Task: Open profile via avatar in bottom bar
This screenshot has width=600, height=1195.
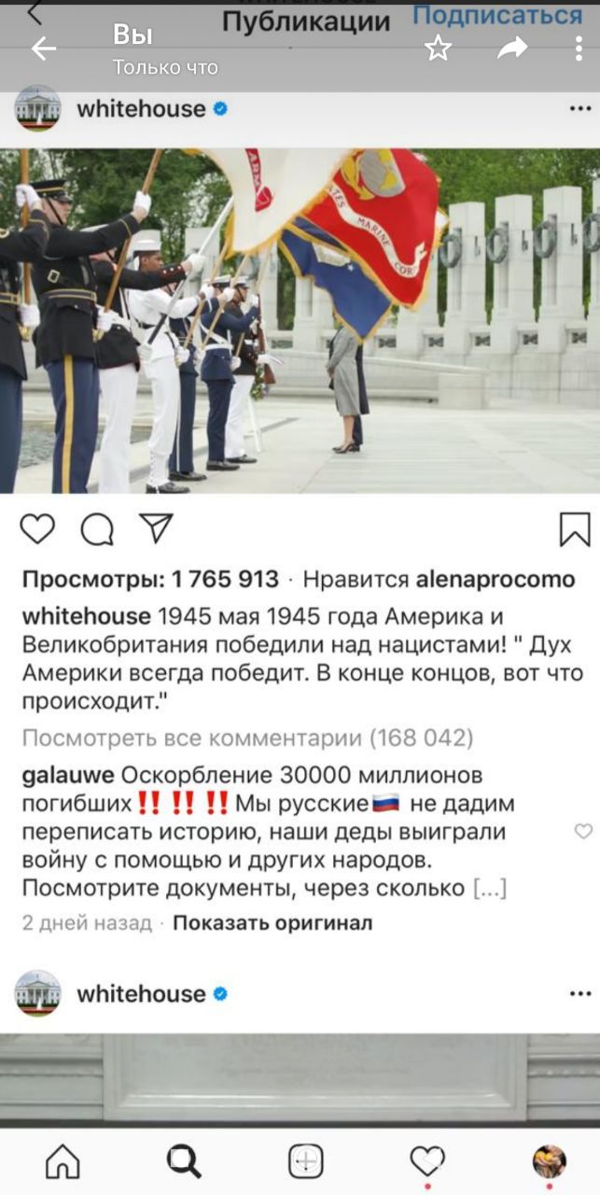Action: point(549,1161)
